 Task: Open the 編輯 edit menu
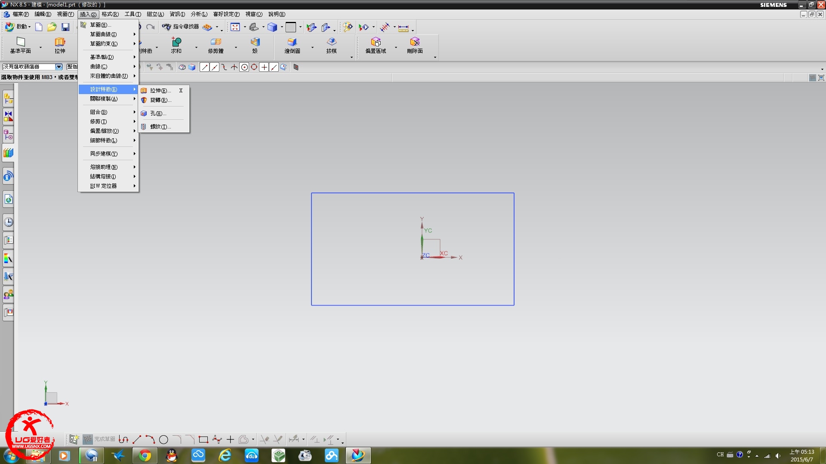point(43,14)
